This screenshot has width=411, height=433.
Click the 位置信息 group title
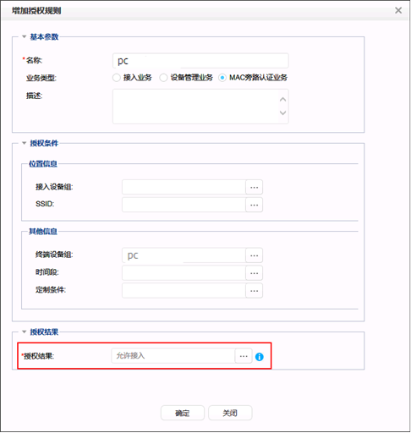43,164
